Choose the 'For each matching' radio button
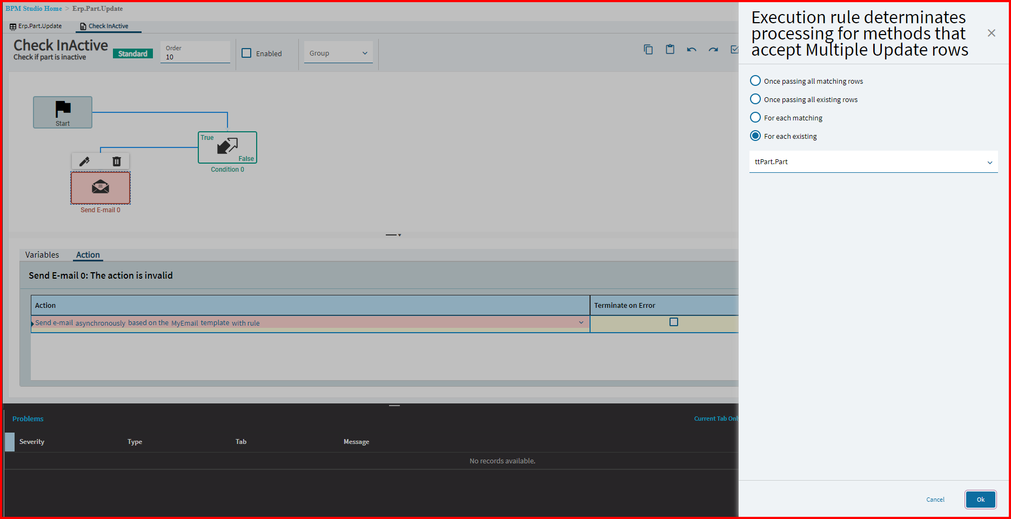 (755, 117)
